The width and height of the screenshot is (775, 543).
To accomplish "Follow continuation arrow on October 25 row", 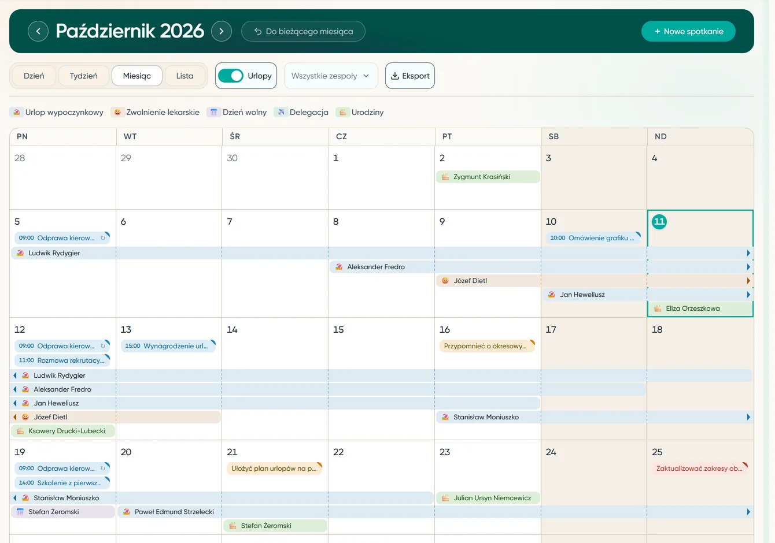I will [x=748, y=512].
